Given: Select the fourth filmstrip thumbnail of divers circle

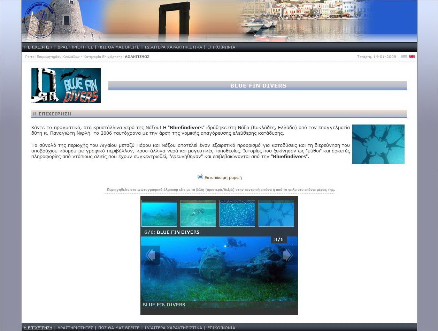Looking at the screenshot, I should click(276, 213).
